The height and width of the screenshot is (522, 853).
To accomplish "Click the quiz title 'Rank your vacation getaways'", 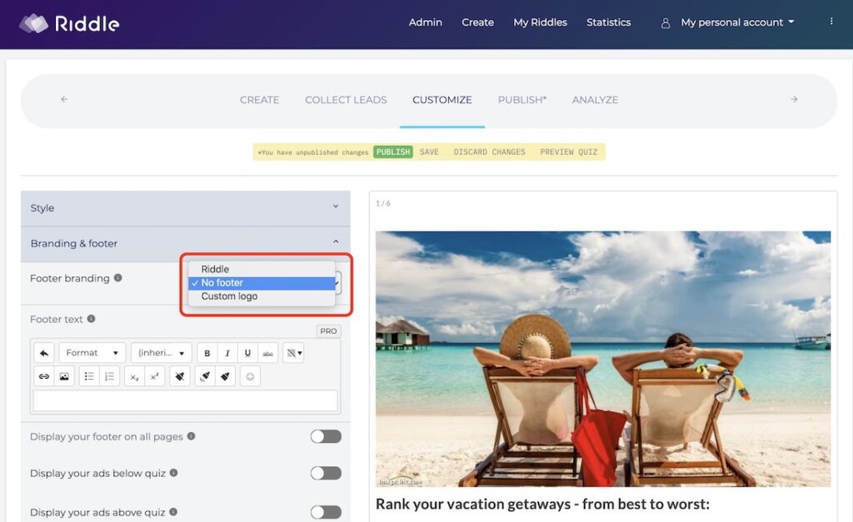I will pyautogui.click(x=542, y=504).
